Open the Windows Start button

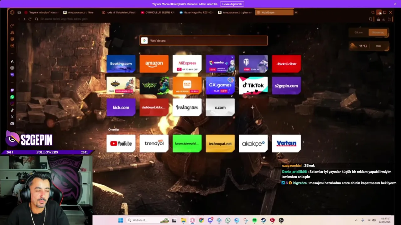120,220
